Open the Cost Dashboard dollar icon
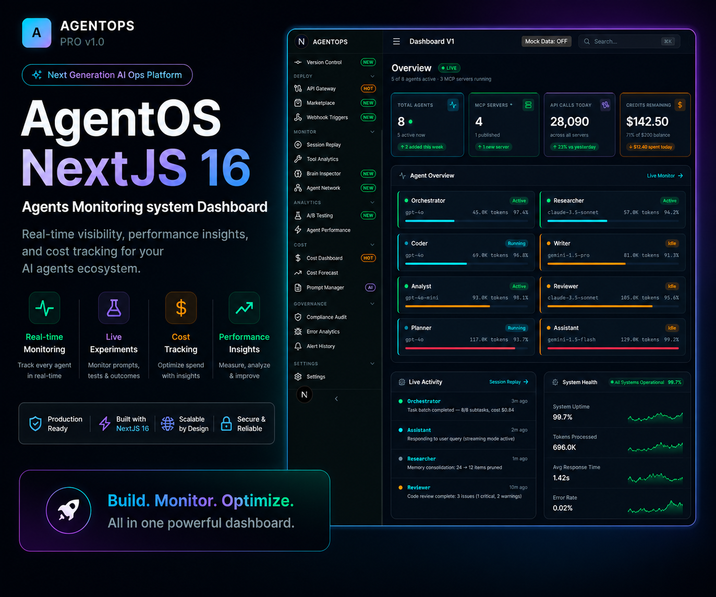This screenshot has height=597, width=716. pos(298,258)
